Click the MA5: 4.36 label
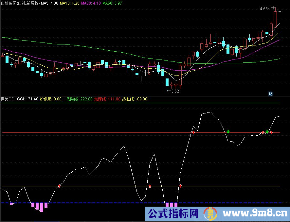The image size is (290, 222). 49,3
